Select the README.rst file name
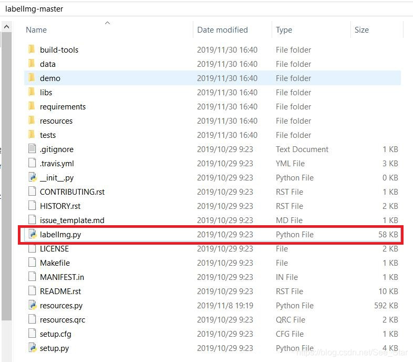The image size is (413, 362). (x=60, y=291)
